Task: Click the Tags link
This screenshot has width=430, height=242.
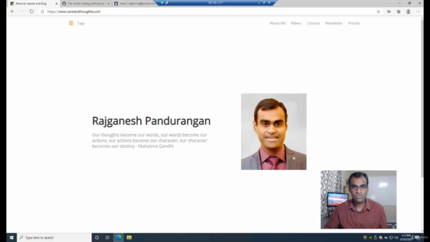Action: pos(81,23)
